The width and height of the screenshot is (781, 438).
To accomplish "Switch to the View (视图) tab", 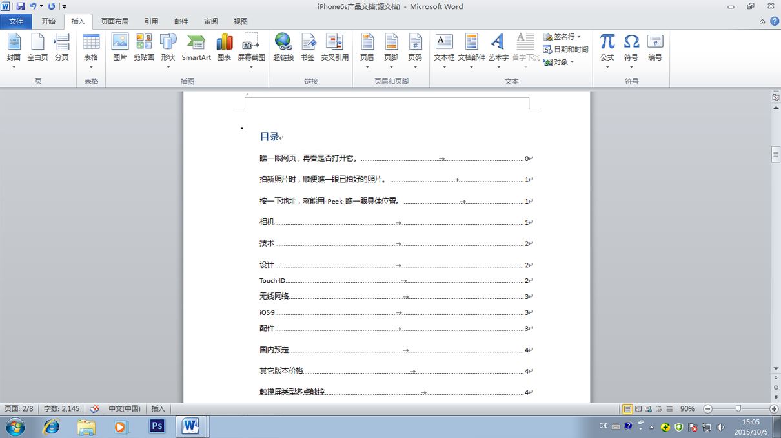I will point(241,21).
